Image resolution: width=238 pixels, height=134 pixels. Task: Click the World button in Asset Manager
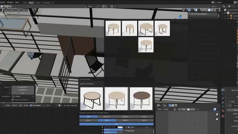point(144,120)
